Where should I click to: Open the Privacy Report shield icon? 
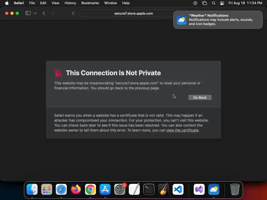[74, 13]
